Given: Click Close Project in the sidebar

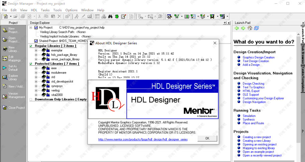Looking at the screenshot, I should click(x=13, y=108).
